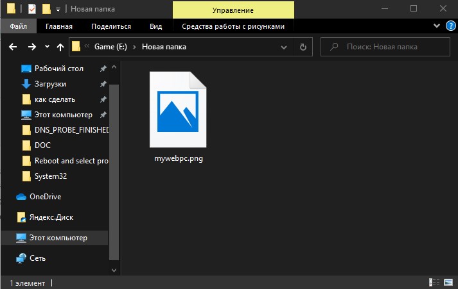The image size is (458, 289).
Task: Click the mywebpc.png file name label
Action: pyautogui.click(x=179, y=158)
